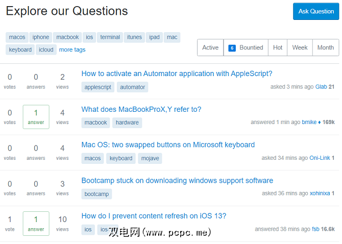This screenshot has height=244, width=342.
Task: Select the Hot tab
Action: (x=278, y=47)
